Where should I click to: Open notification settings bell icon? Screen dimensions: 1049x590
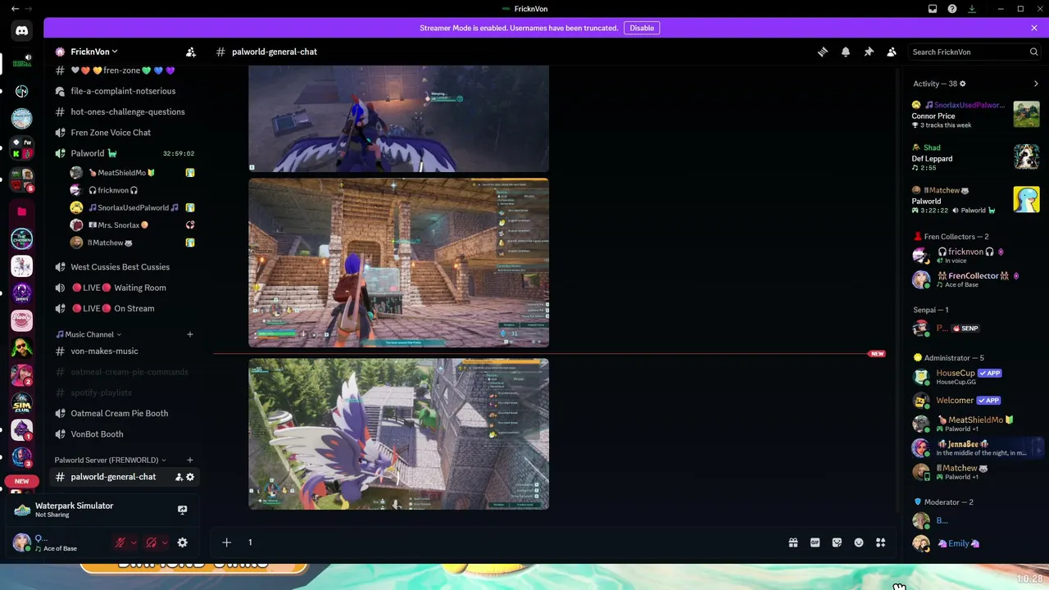(x=846, y=52)
